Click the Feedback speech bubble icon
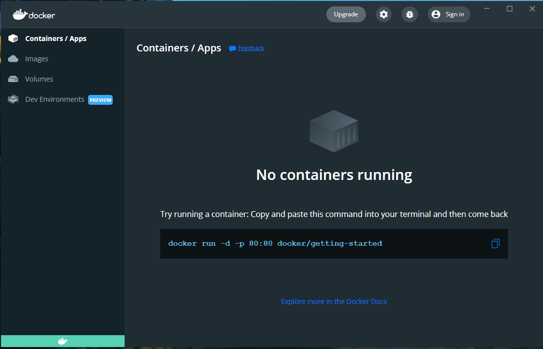The height and width of the screenshot is (349, 543). pos(232,48)
